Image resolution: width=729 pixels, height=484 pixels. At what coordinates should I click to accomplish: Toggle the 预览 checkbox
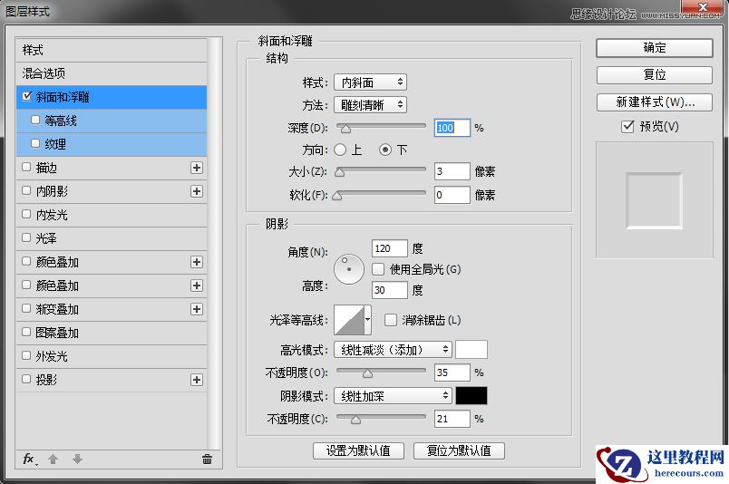point(627,127)
